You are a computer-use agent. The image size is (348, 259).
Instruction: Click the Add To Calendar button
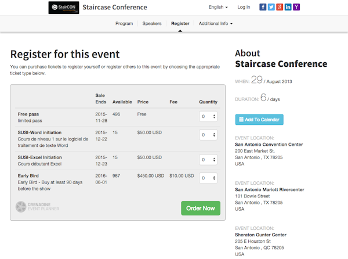pyautogui.click(x=259, y=120)
